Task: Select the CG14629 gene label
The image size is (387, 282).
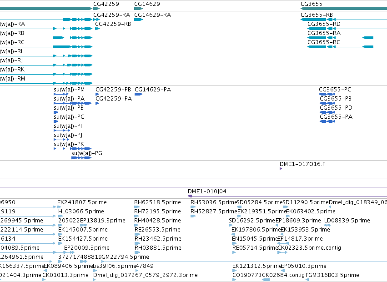Action: click(x=147, y=4)
